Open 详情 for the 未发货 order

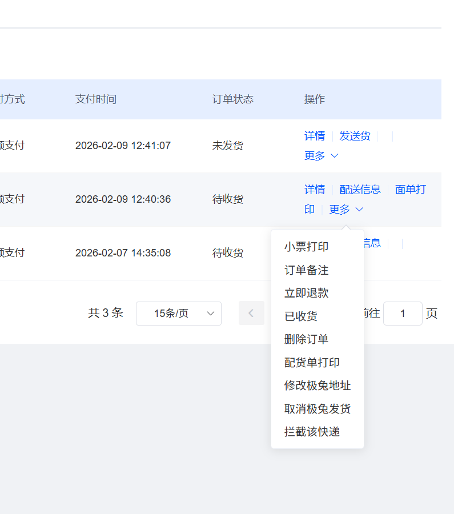click(x=315, y=136)
